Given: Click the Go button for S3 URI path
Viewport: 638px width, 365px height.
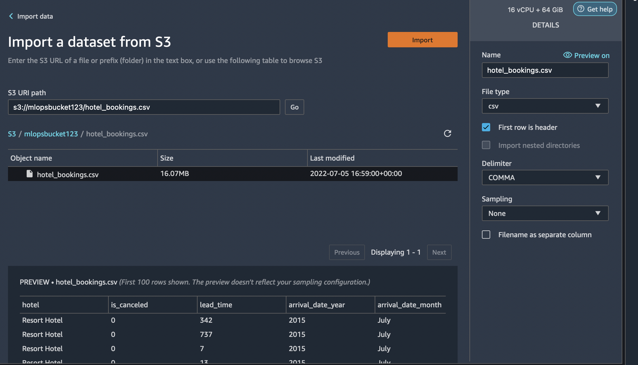Looking at the screenshot, I should 294,107.
